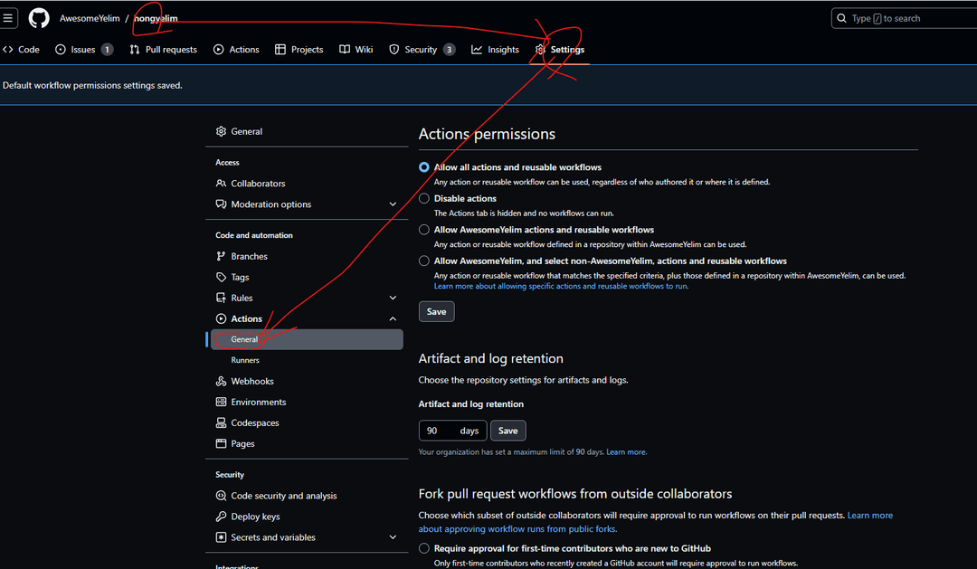The width and height of the screenshot is (977, 569).
Task: Click the search magnifier icon
Action: coord(841,18)
